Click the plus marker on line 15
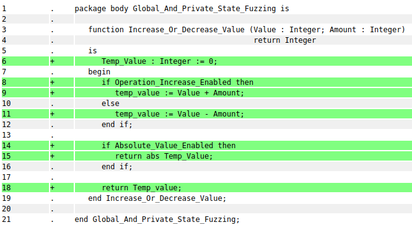The width and height of the screenshot is (412, 230). coord(52,156)
